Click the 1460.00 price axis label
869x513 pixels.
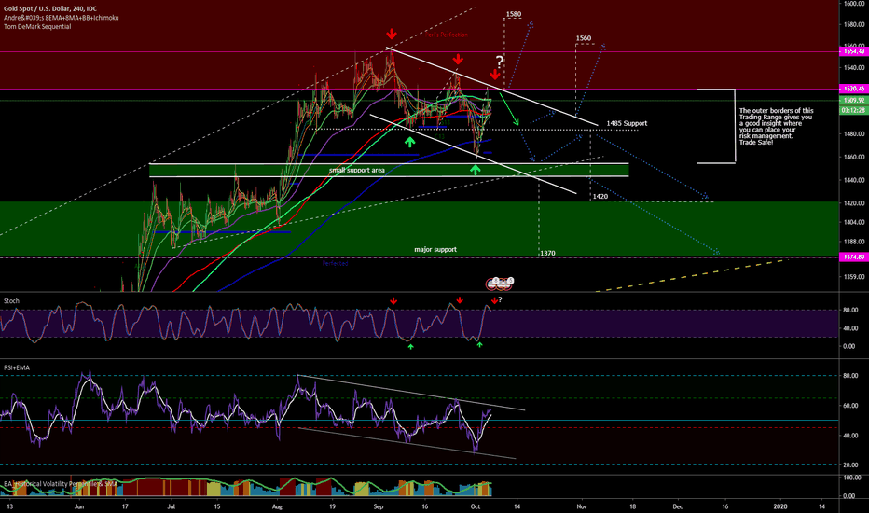pyautogui.click(x=854, y=158)
